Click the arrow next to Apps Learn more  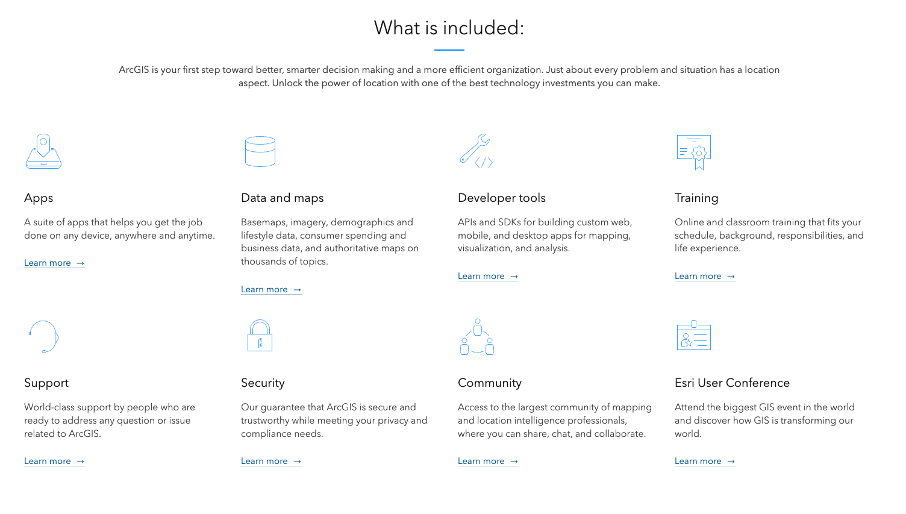81,263
